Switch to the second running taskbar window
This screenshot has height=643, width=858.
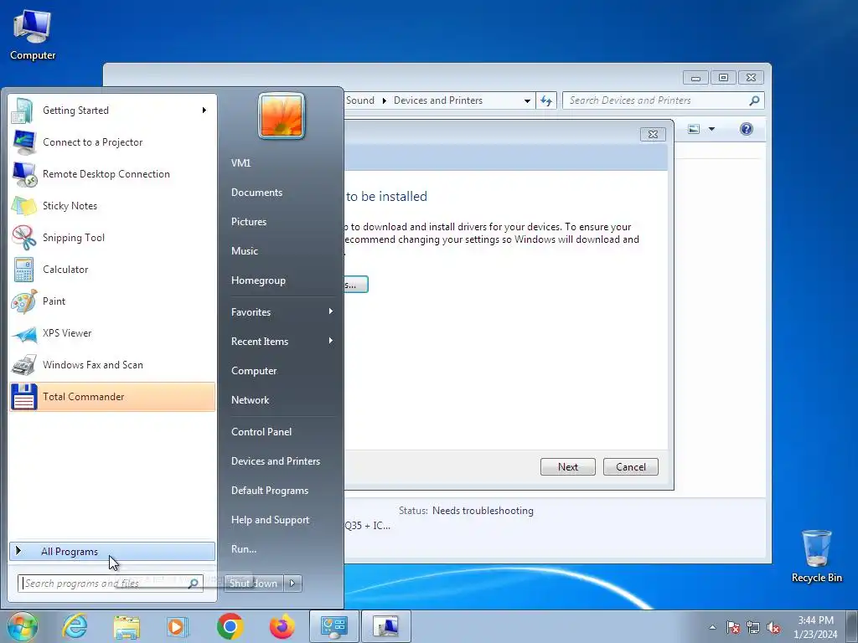pos(385,626)
